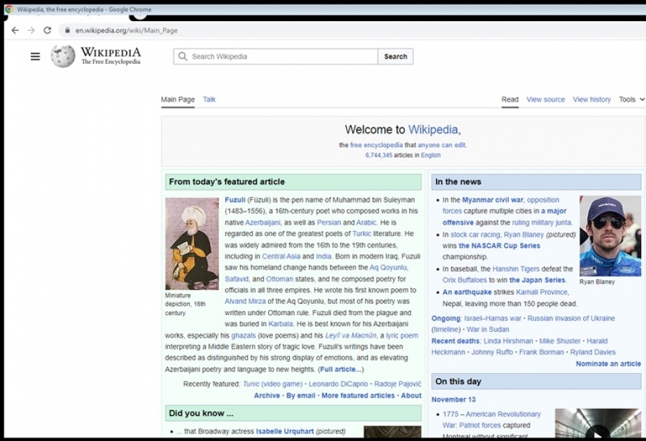Open the Aq Qoyunlu link

tap(388, 267)
